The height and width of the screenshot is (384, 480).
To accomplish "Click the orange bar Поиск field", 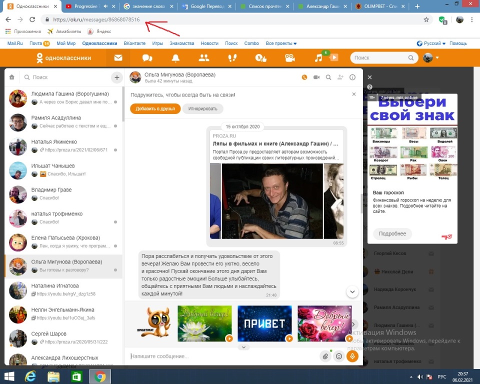I will click(384, 57).
